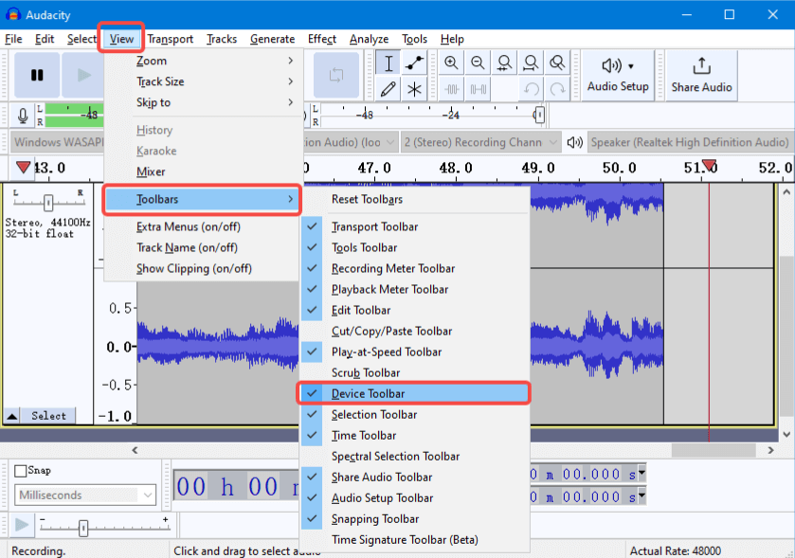Click the recording meter microphone icon

[23, 116]
